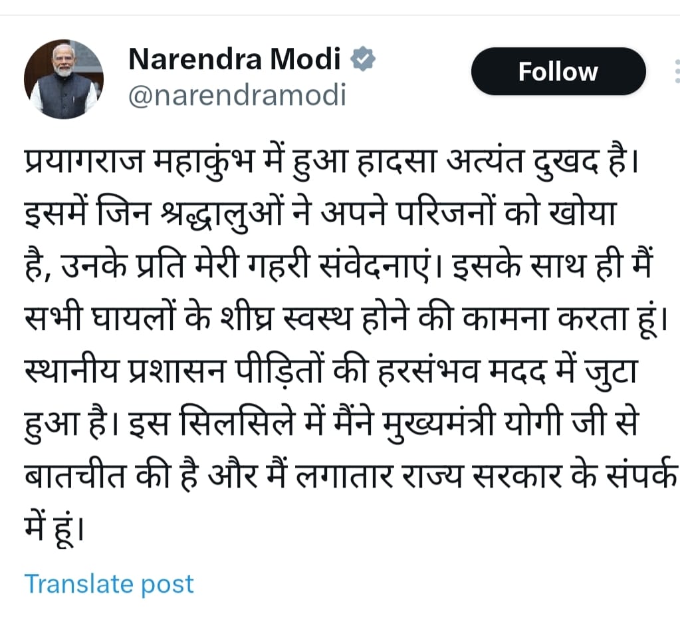680x620 pixels.
Task: Select the verification checkmark next to the name
Action: (x=363, y=59)
